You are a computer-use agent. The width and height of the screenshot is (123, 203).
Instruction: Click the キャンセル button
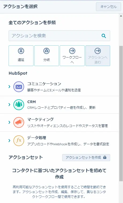coord(109,7)
